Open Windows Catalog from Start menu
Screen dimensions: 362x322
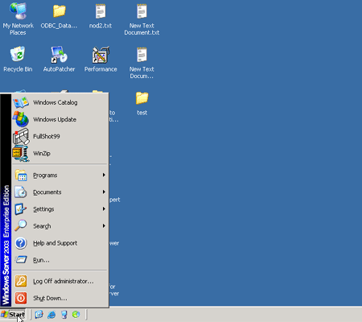point(60,102)
